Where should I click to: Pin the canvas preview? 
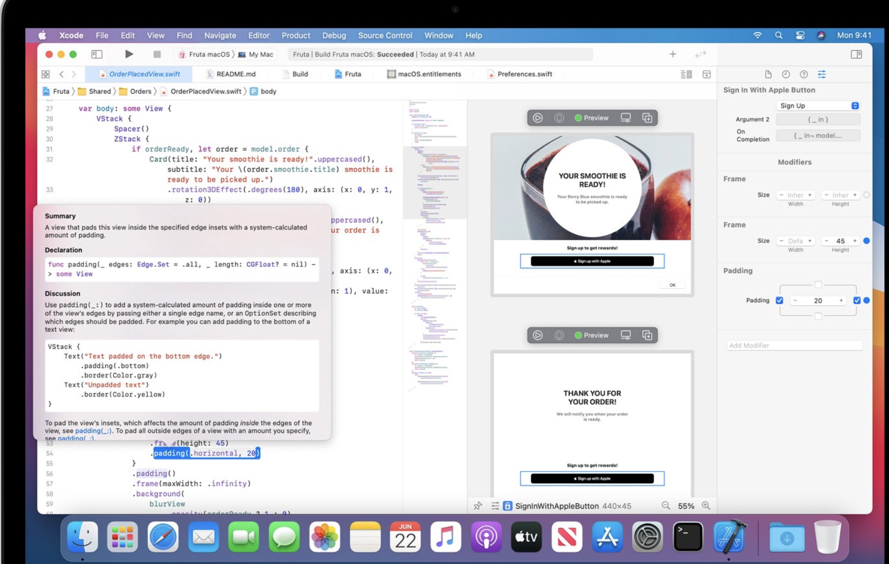478,506
